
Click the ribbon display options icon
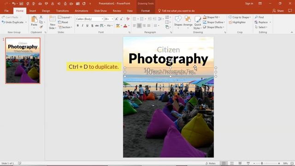(260, 4)
